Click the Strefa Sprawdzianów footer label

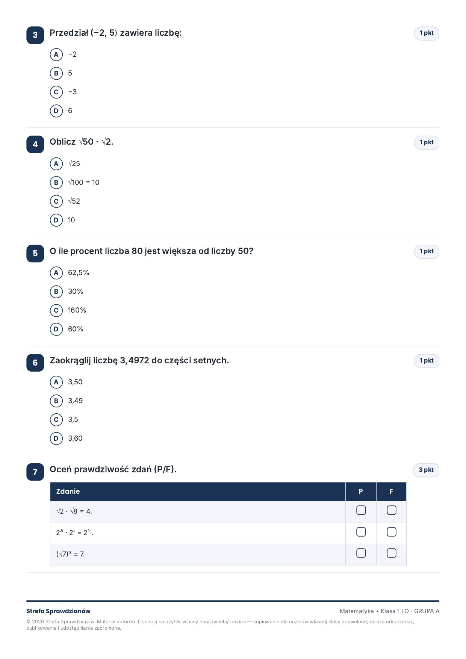tap(58, 611)
